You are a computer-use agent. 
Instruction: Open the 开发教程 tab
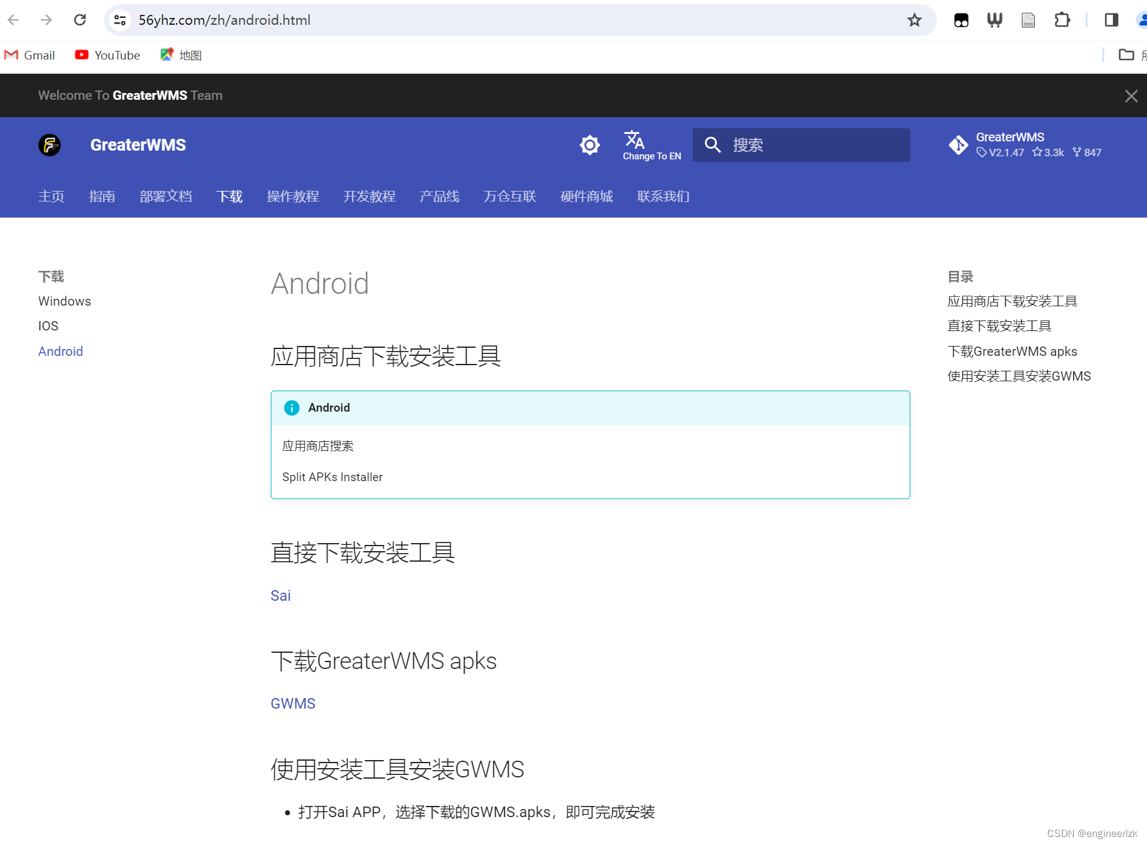click(x=369, y=197)
